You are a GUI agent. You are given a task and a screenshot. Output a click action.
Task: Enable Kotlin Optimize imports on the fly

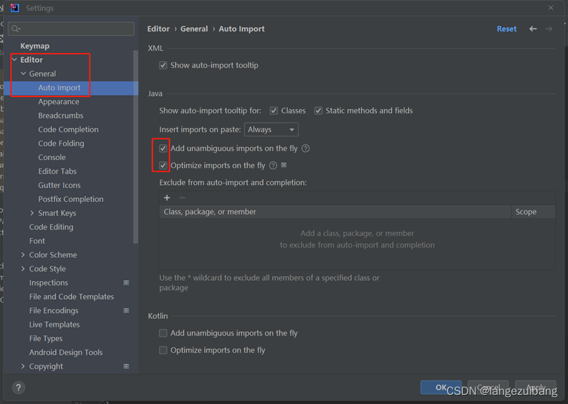pos(163,350)
